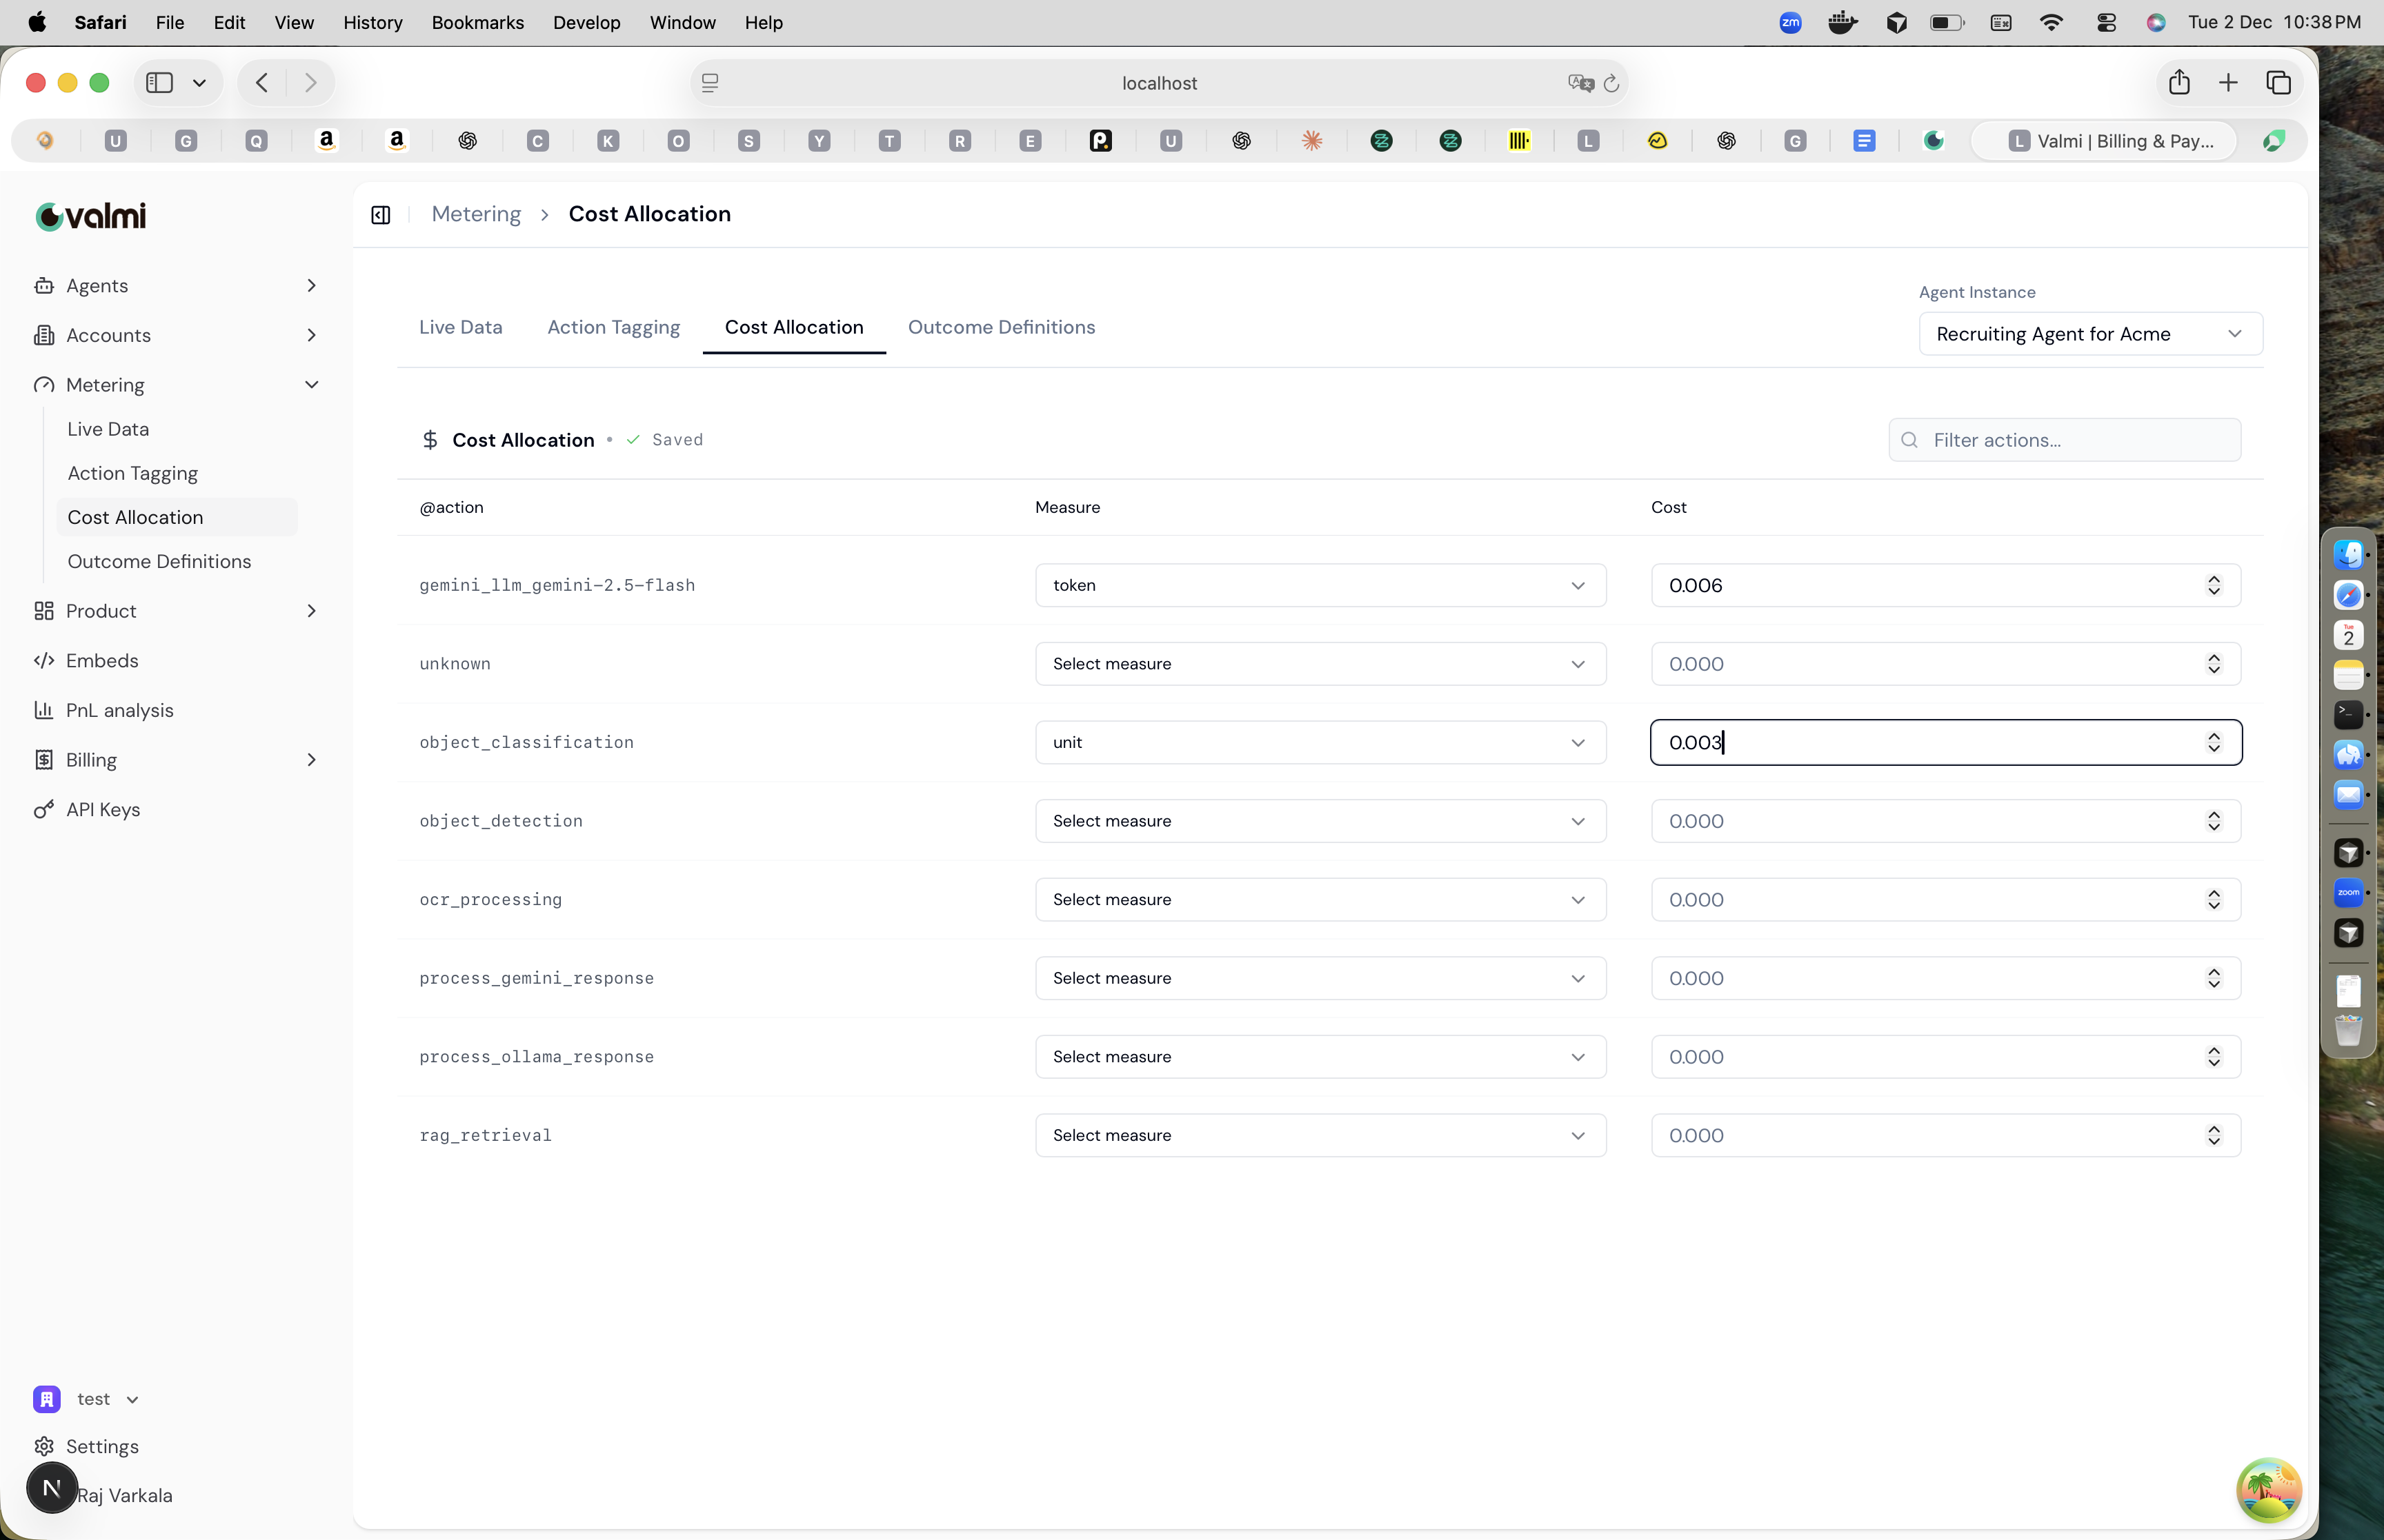Click the Zoom icon in the Dock
The height and width of the screenshot is (1540, 2384).
click(2349, 893)
